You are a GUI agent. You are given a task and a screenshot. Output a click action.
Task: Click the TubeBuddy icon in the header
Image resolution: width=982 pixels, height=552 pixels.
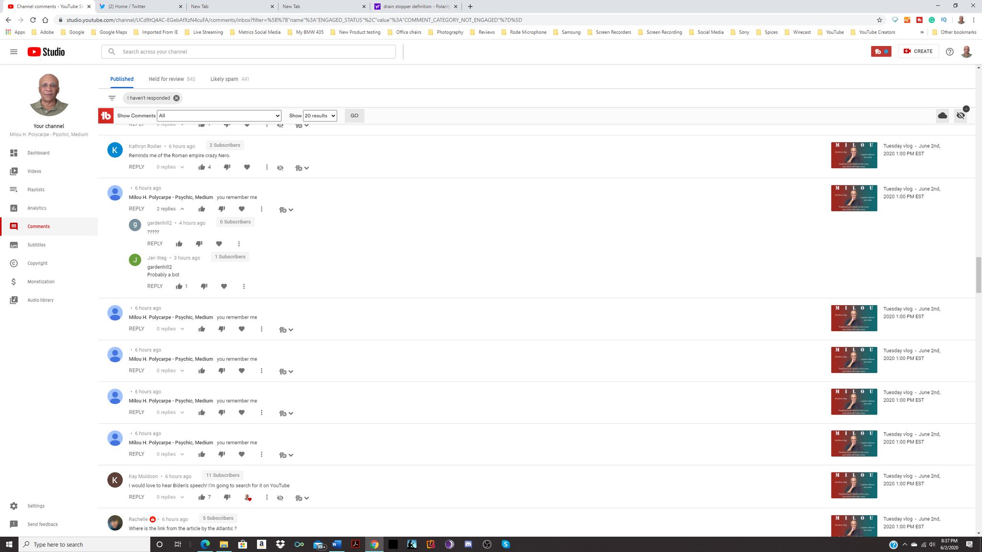click(881, 52)
